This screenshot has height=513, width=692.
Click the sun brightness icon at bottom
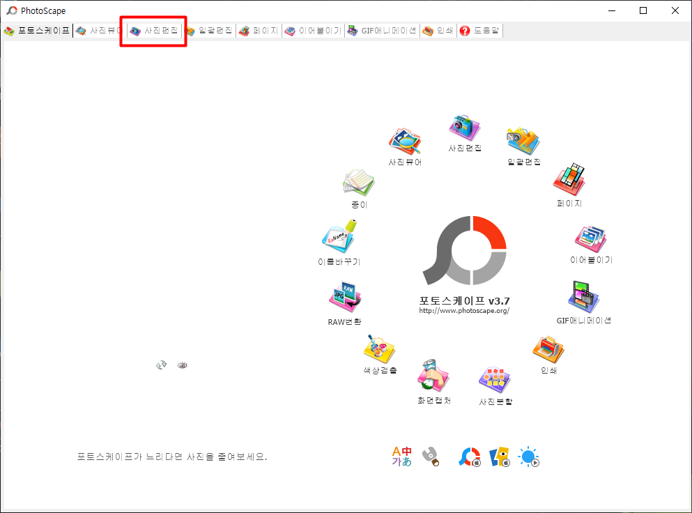click(529, 457)
